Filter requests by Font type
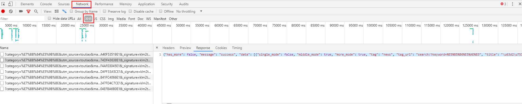 click(x=132, y=19)
